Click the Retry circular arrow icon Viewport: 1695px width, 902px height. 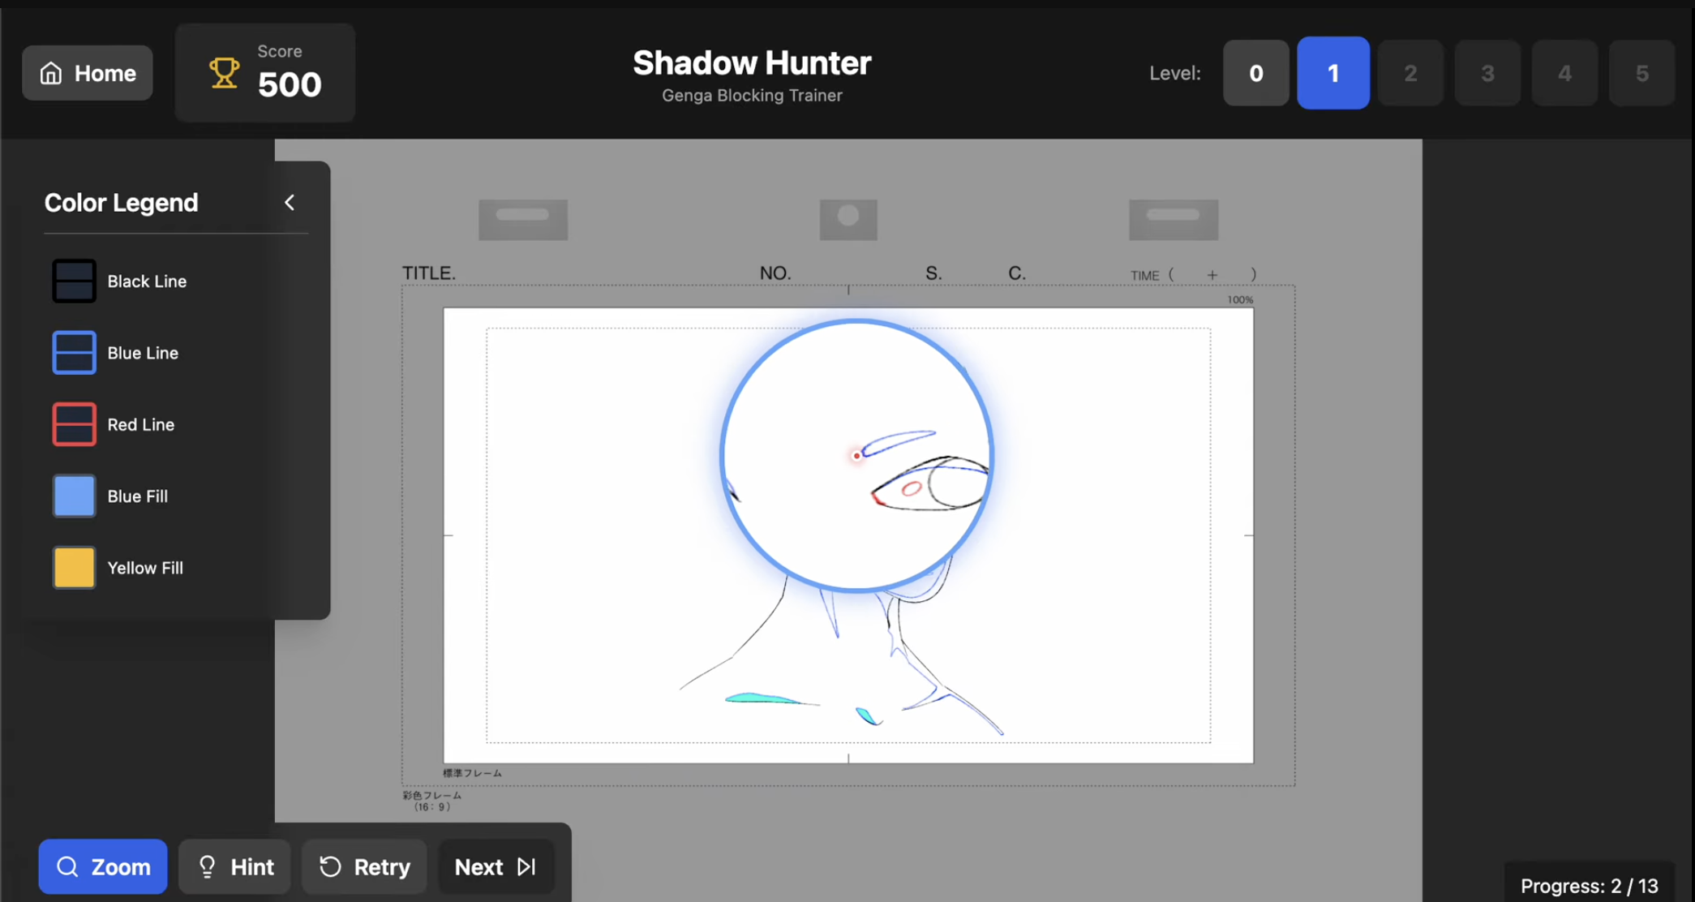point(330,866)
